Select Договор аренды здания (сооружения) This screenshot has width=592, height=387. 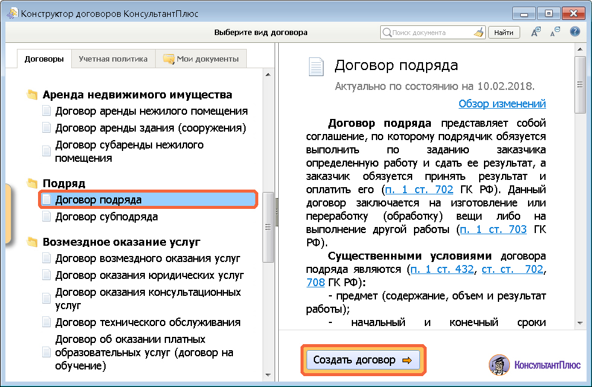[x=150, y=128]
